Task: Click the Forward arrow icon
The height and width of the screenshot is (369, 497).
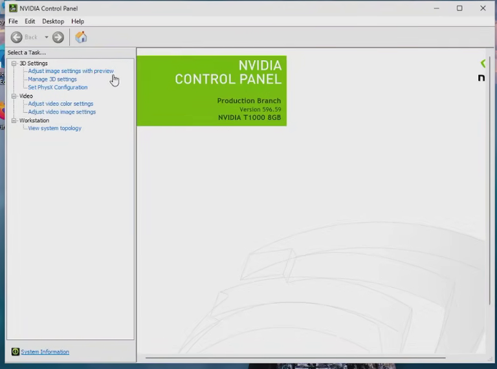Action: pos(58,37)
